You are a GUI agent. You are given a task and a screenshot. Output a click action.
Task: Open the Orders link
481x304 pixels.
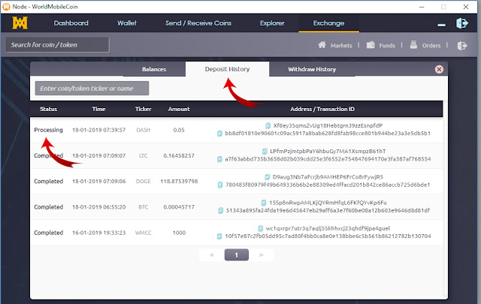click(431, 45)
